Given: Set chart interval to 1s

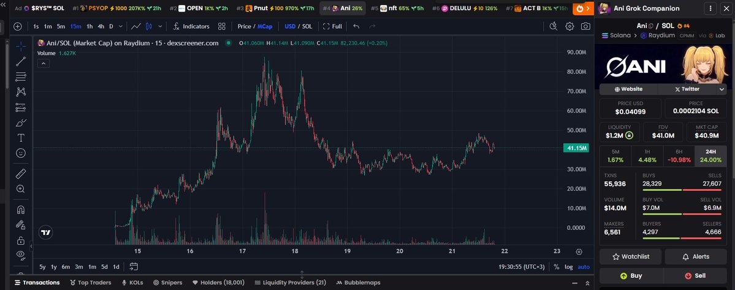Looking at the screenshot, I should [36, 26].
